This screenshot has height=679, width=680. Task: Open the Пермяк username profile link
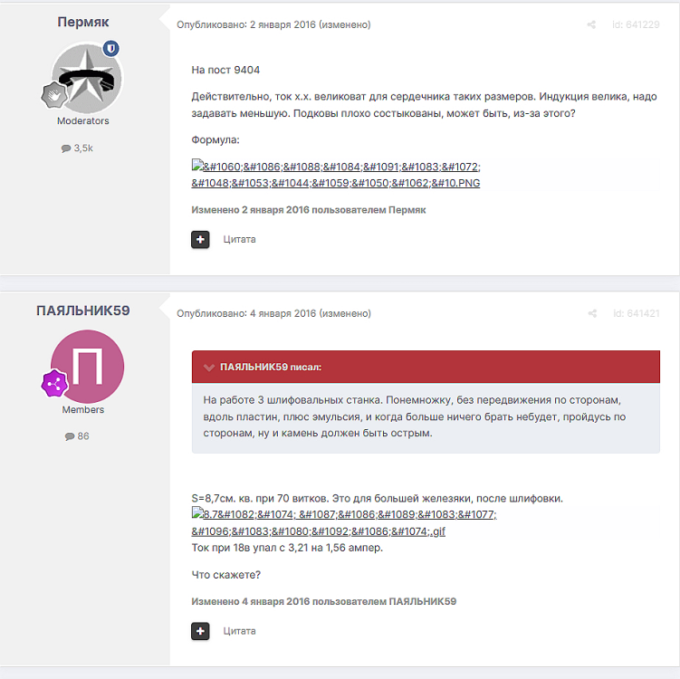click(x=82, y=22)
